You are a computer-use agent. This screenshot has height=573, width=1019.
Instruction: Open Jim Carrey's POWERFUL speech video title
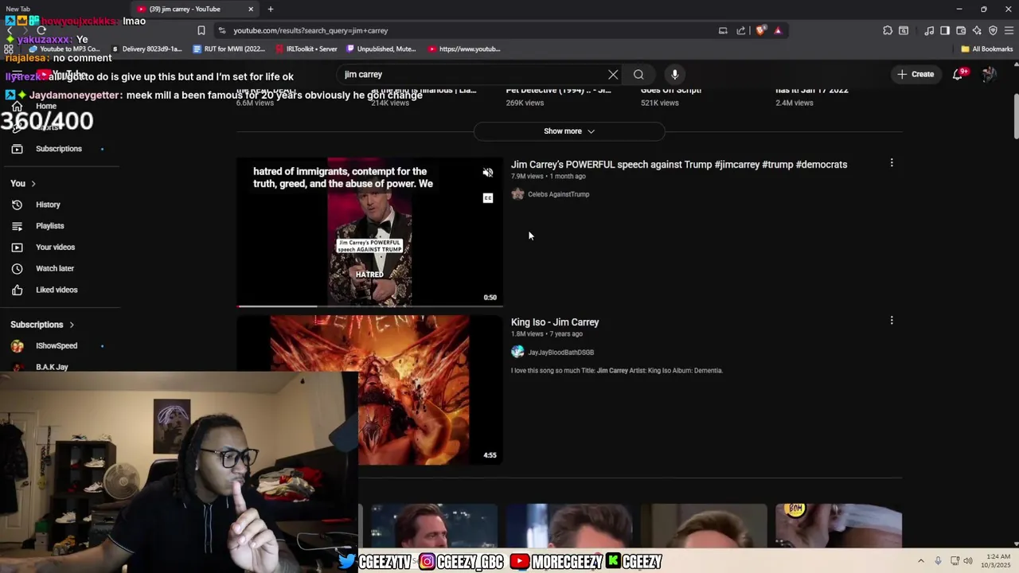click(x=679, y=164)
